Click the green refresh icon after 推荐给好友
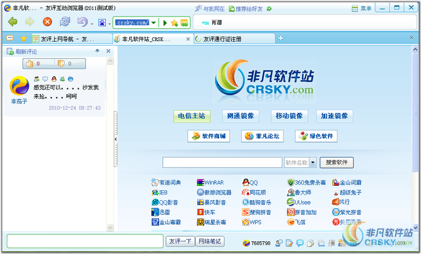This screenshot has height=254, width=421. coord(269,9)
